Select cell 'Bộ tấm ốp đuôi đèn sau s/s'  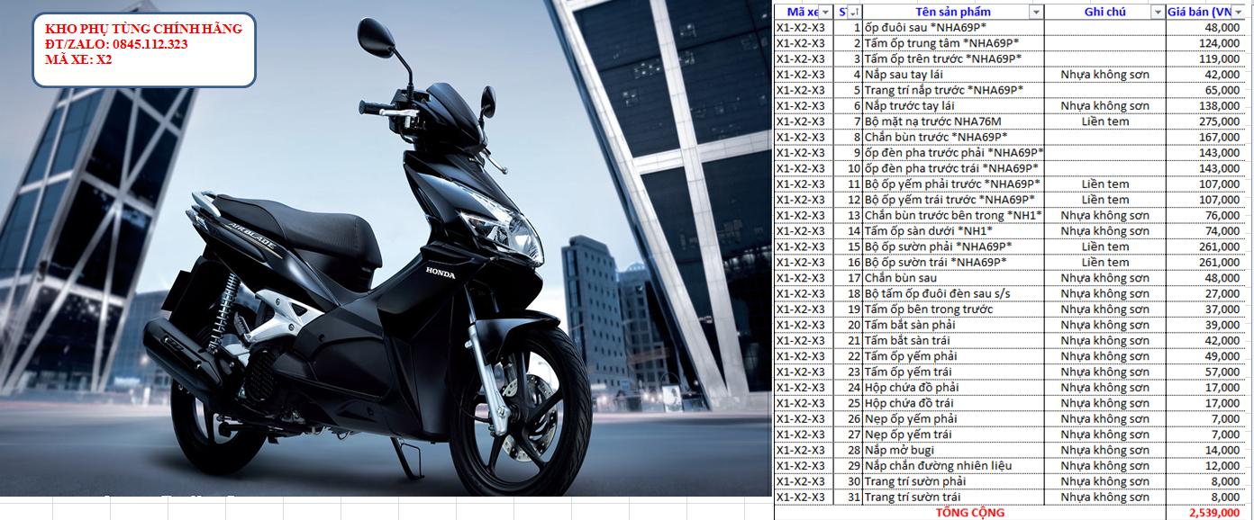tap(953, 293)
